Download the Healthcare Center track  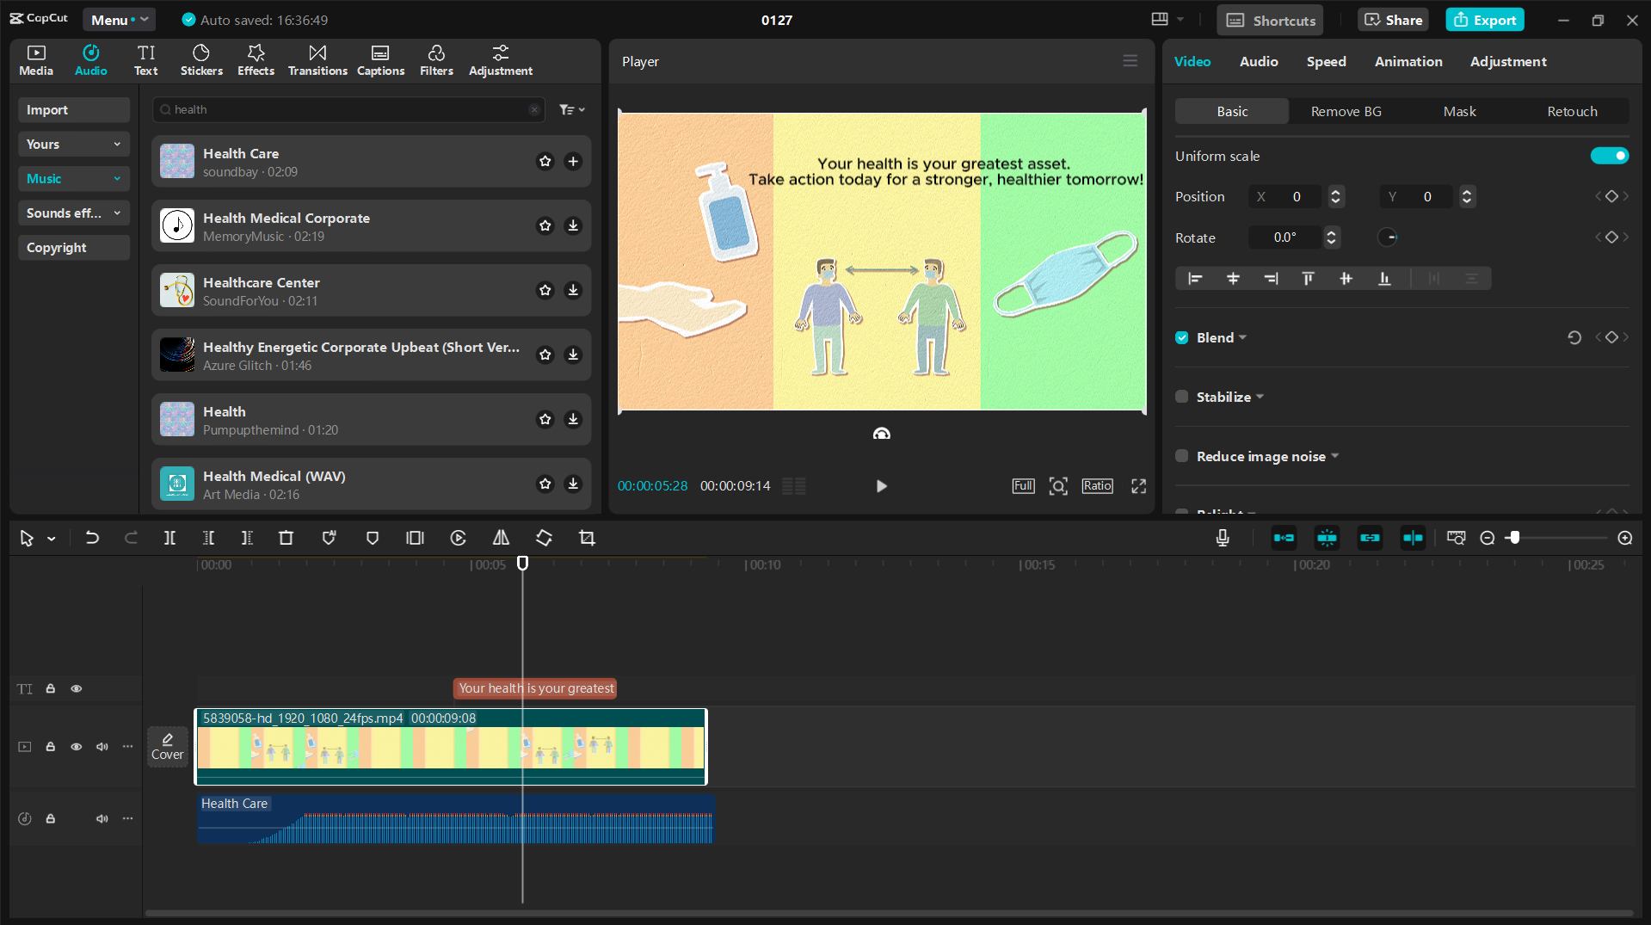coord(573,290)
